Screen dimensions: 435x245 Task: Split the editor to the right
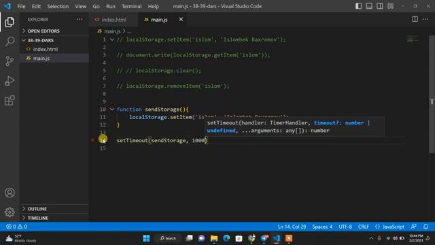pos(415,19)
